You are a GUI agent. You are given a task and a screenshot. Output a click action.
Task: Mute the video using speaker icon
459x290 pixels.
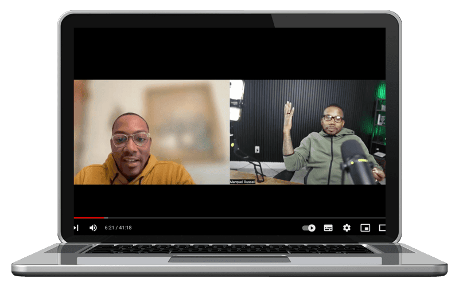[x=93, y=228]
